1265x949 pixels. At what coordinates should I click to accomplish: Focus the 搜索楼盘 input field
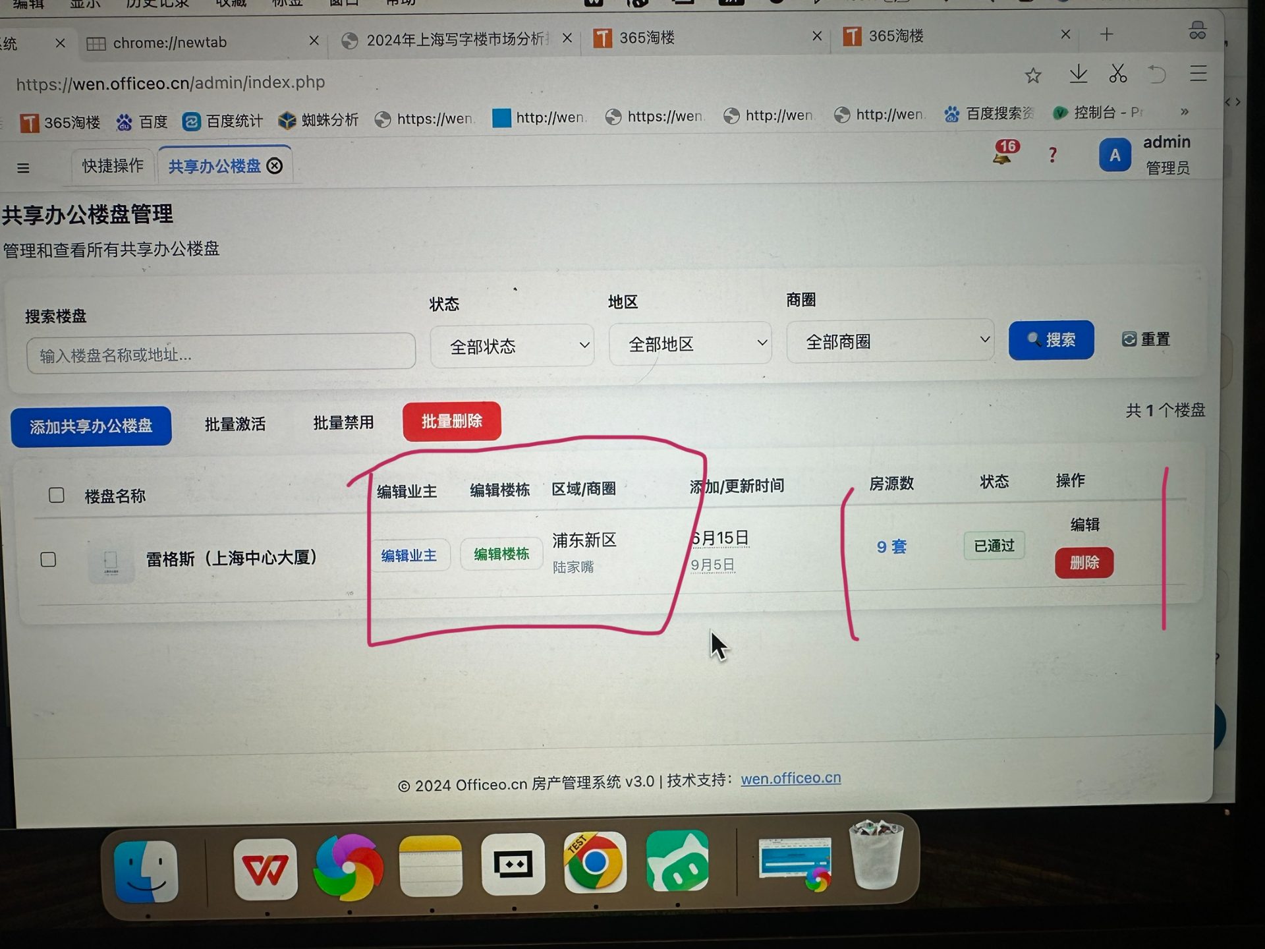[221, 355]
